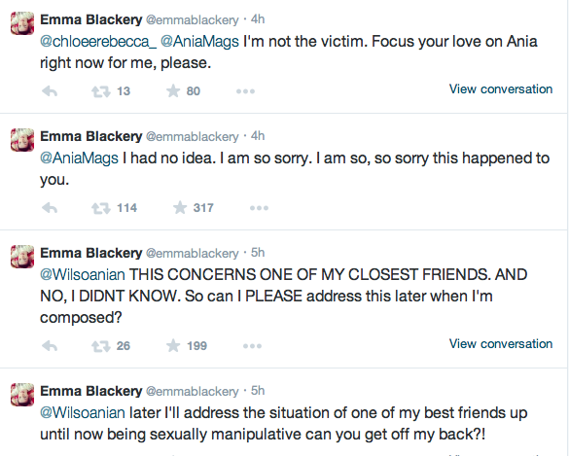569x456 pixels.
Task: Open View conversation on the 'composed?' tweet
Action: (501, 344)
